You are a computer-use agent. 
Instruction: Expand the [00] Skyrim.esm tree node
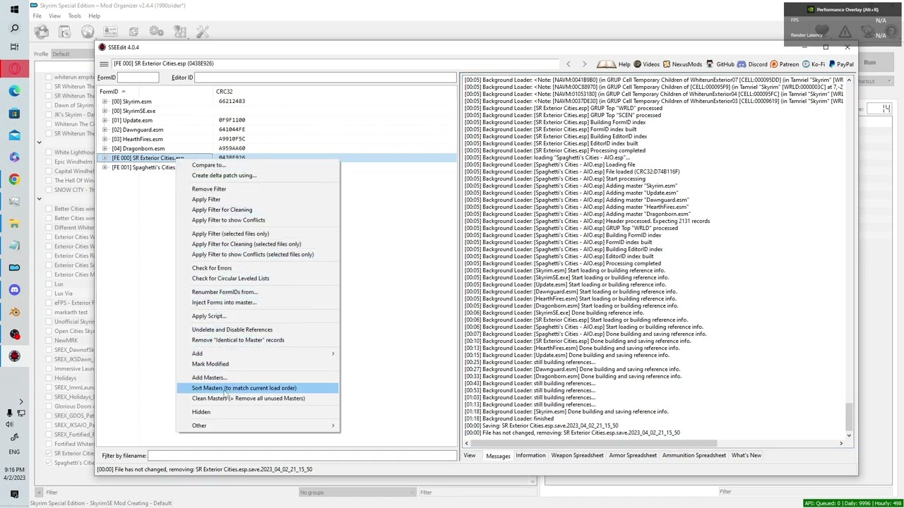point(105,102)
